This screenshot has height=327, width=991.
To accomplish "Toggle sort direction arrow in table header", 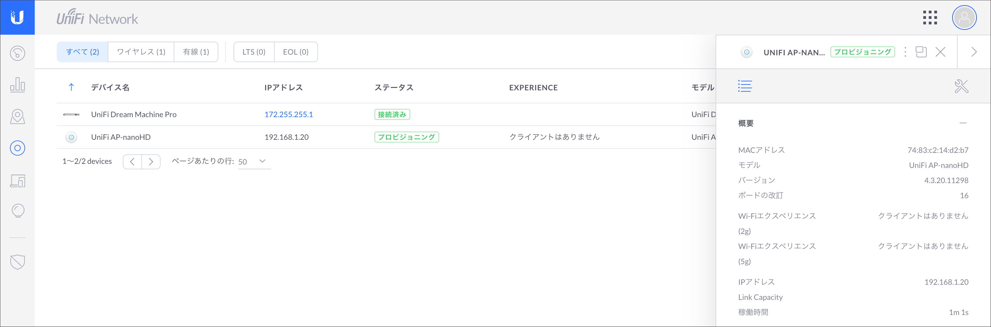I will point(71,87).
